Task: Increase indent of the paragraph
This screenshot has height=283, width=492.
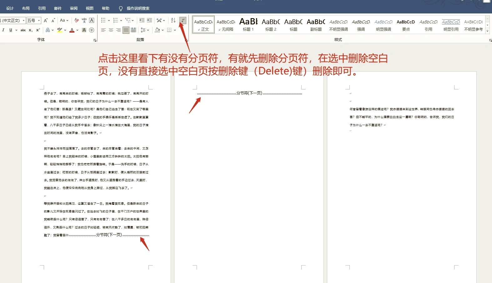Action: (149, 20)
